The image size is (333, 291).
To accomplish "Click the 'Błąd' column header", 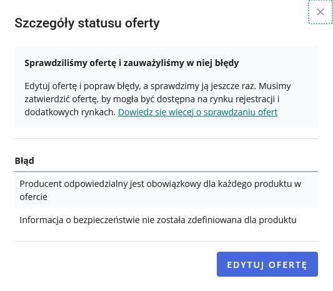I will (24, 161).
